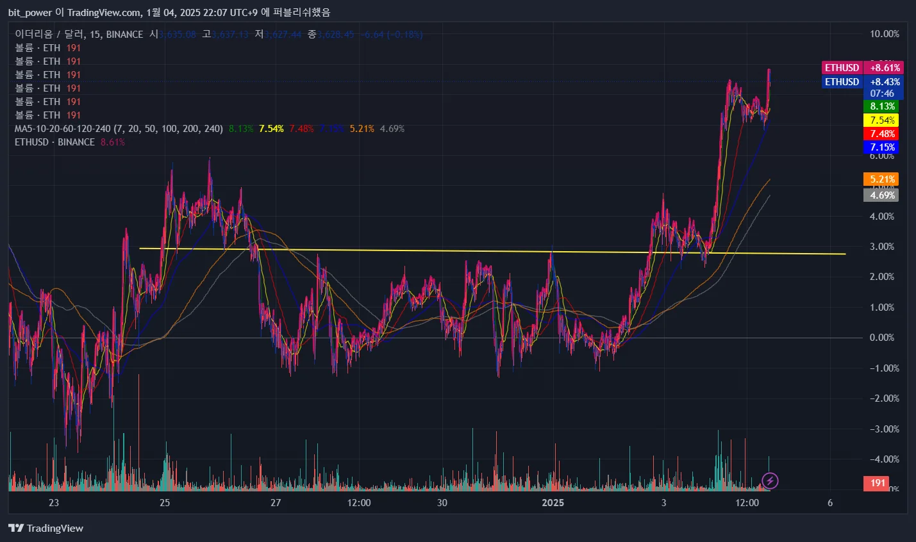This screenshot has height=542, width=916.
Task: Click the 27 date label on time axis
Action: pos(276,503)
